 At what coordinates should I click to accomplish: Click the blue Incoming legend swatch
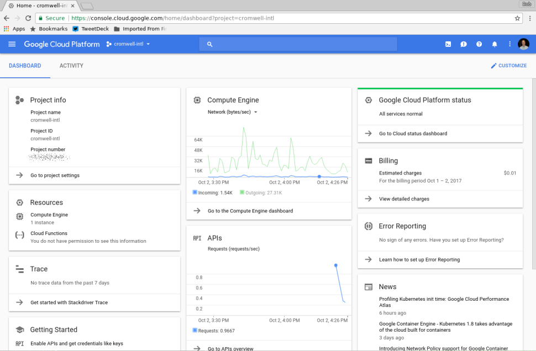pos(195,192)
